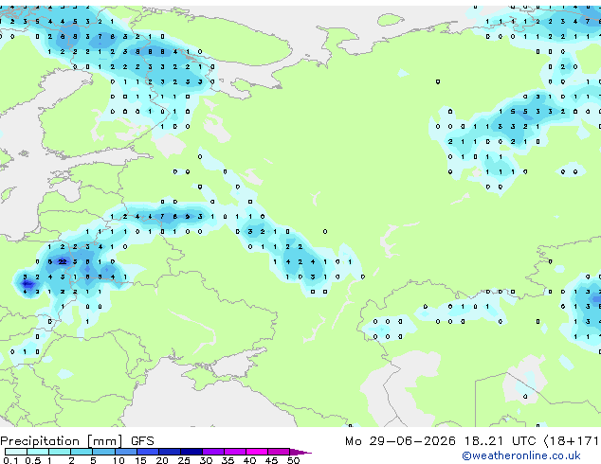Click the '0.1' legend scale label
This screenshot has height=464, width=601.
[10, 460]
